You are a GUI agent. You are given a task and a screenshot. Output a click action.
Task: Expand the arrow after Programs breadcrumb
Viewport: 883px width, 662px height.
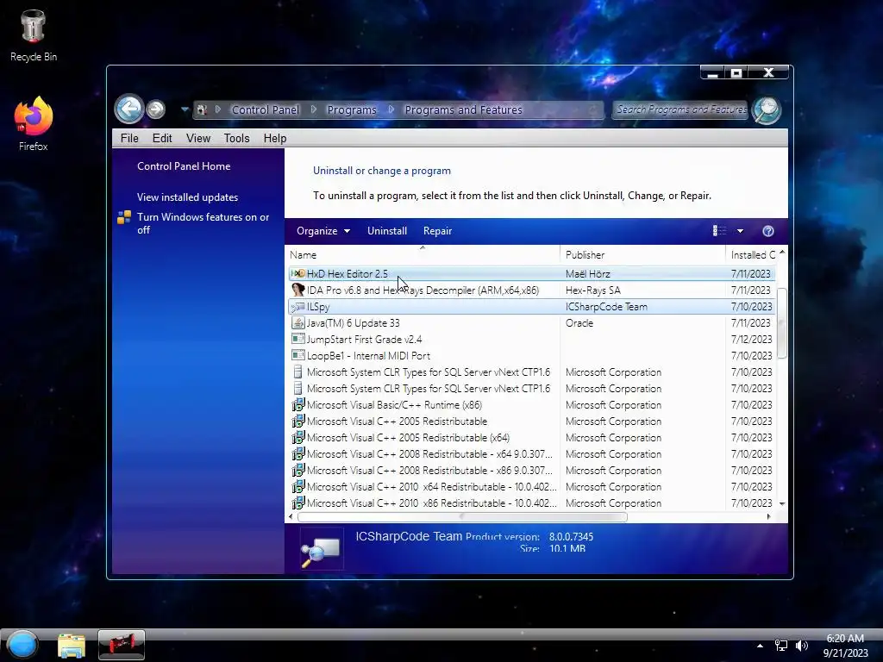391,109
